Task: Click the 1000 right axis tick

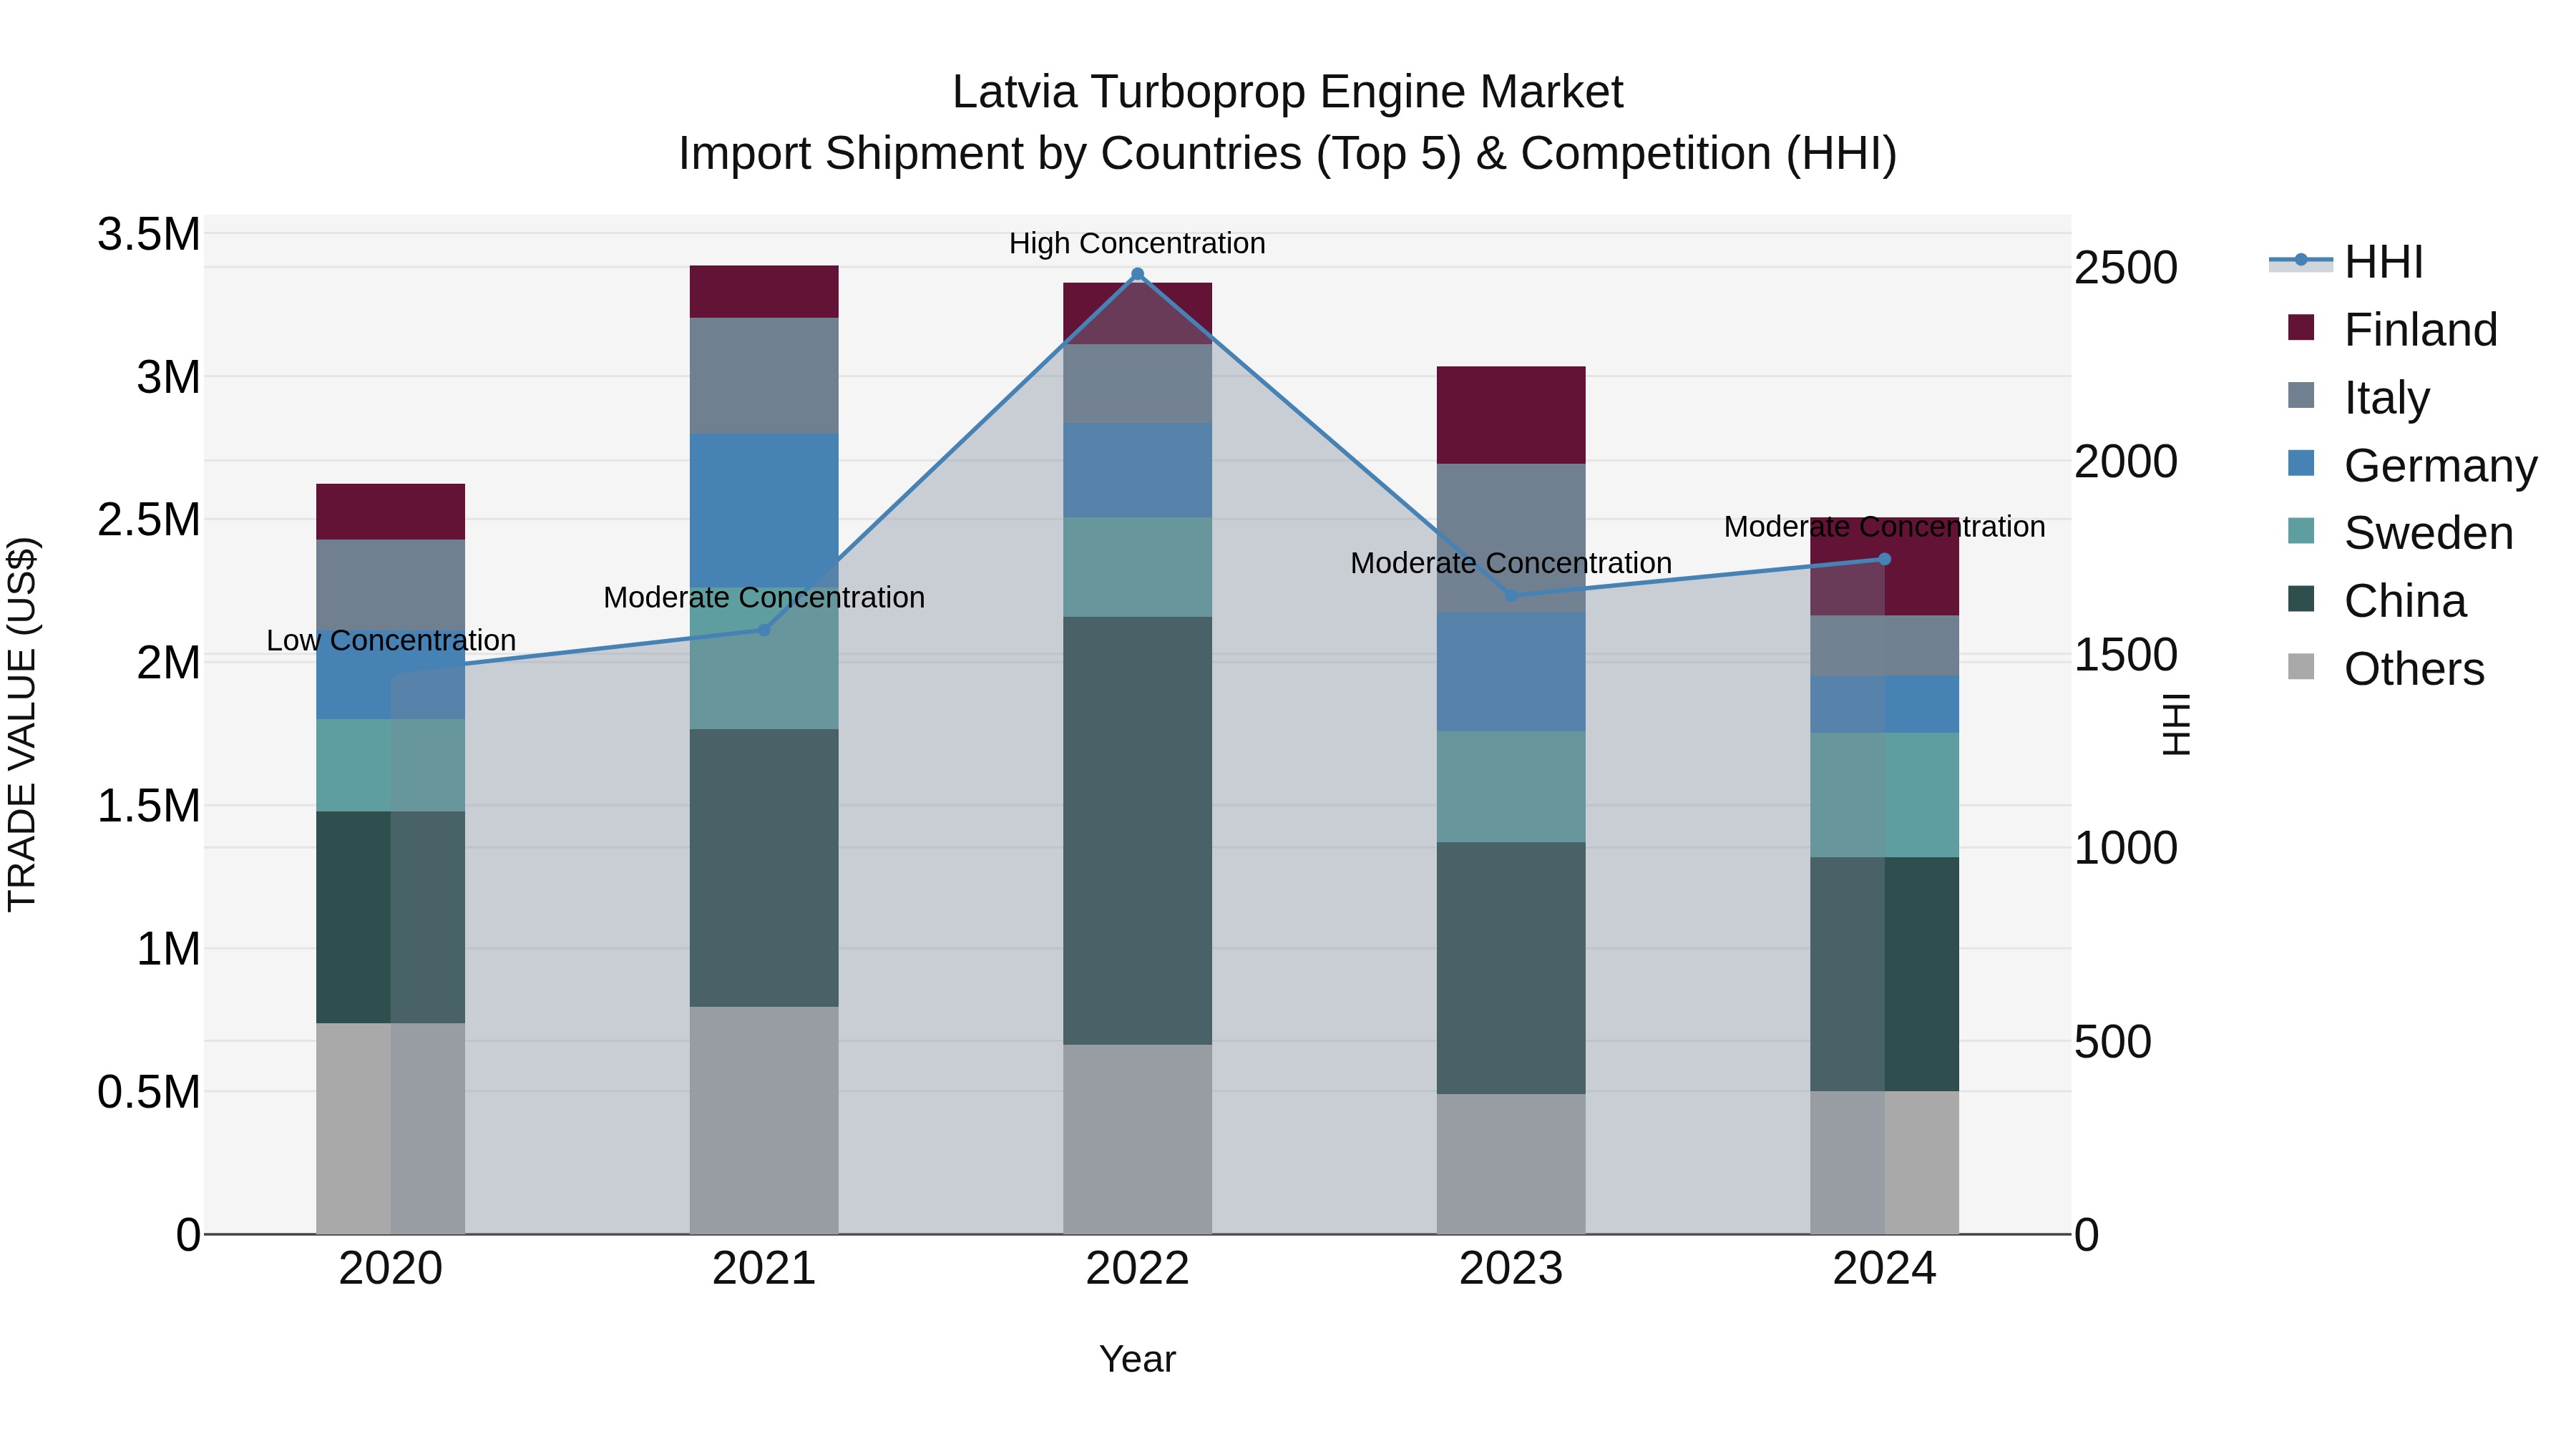Action: [2126, 847]
